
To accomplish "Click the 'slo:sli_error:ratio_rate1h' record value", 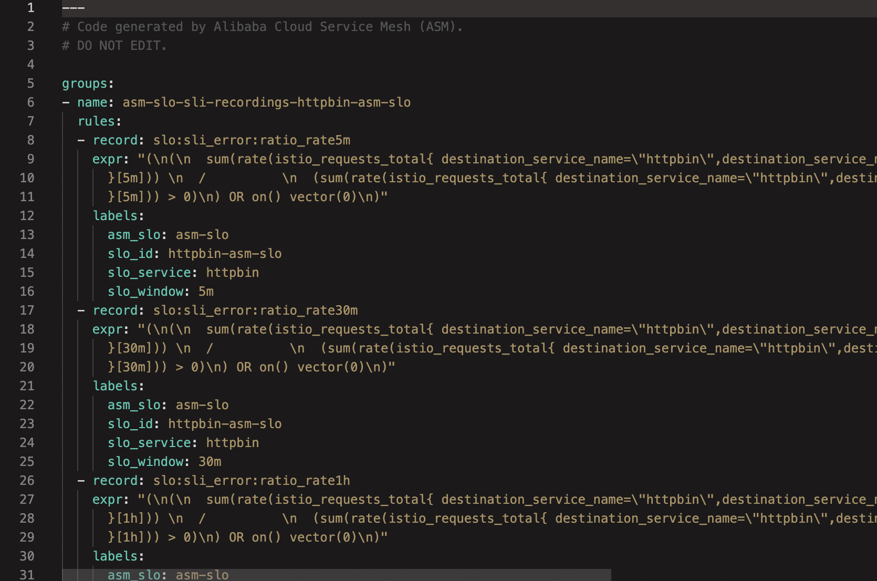I will click(252, 481).
